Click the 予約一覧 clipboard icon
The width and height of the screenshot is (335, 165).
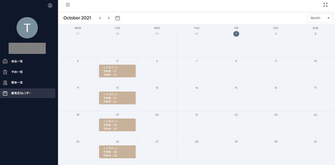(5, 72)
